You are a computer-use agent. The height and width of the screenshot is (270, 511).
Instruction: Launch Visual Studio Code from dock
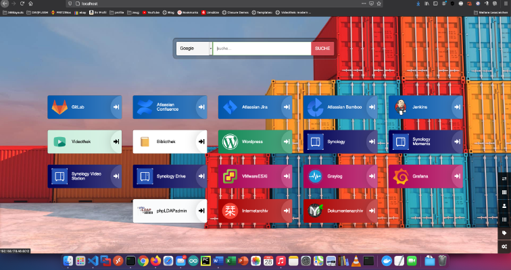click(x=93, y=261)
